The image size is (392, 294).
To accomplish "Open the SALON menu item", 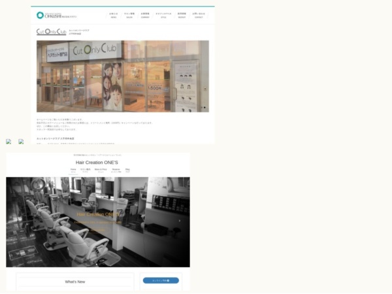I will point(129,15).
